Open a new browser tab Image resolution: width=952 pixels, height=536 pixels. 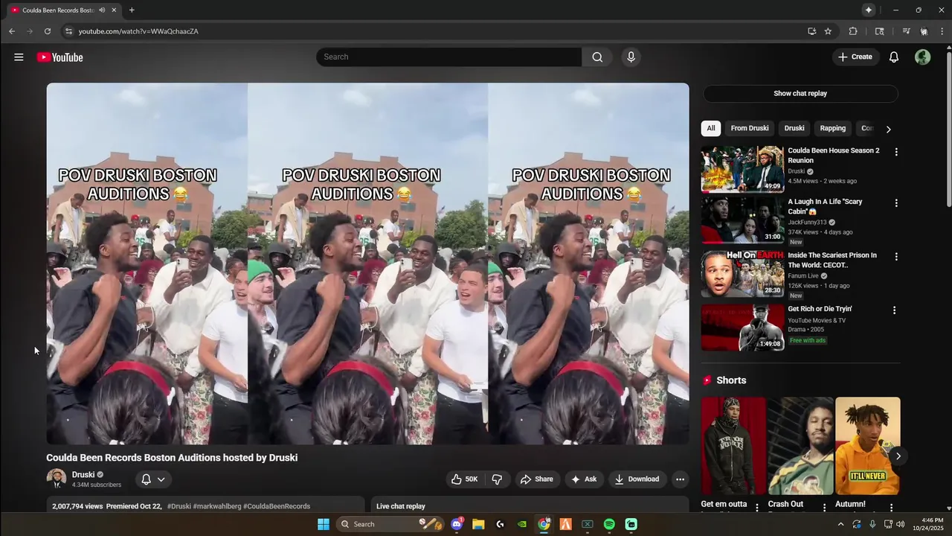pyautogui.click(x=132, y=10)
